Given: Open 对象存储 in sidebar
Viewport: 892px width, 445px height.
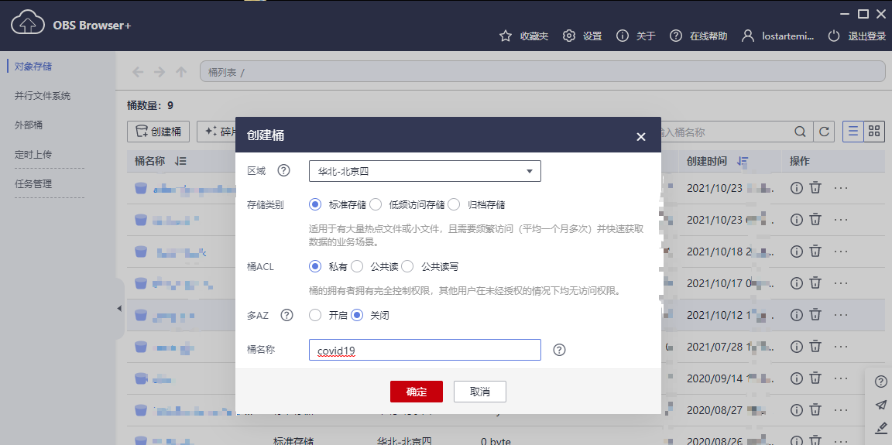Looking at the screenshot, I should coord(33,66).
